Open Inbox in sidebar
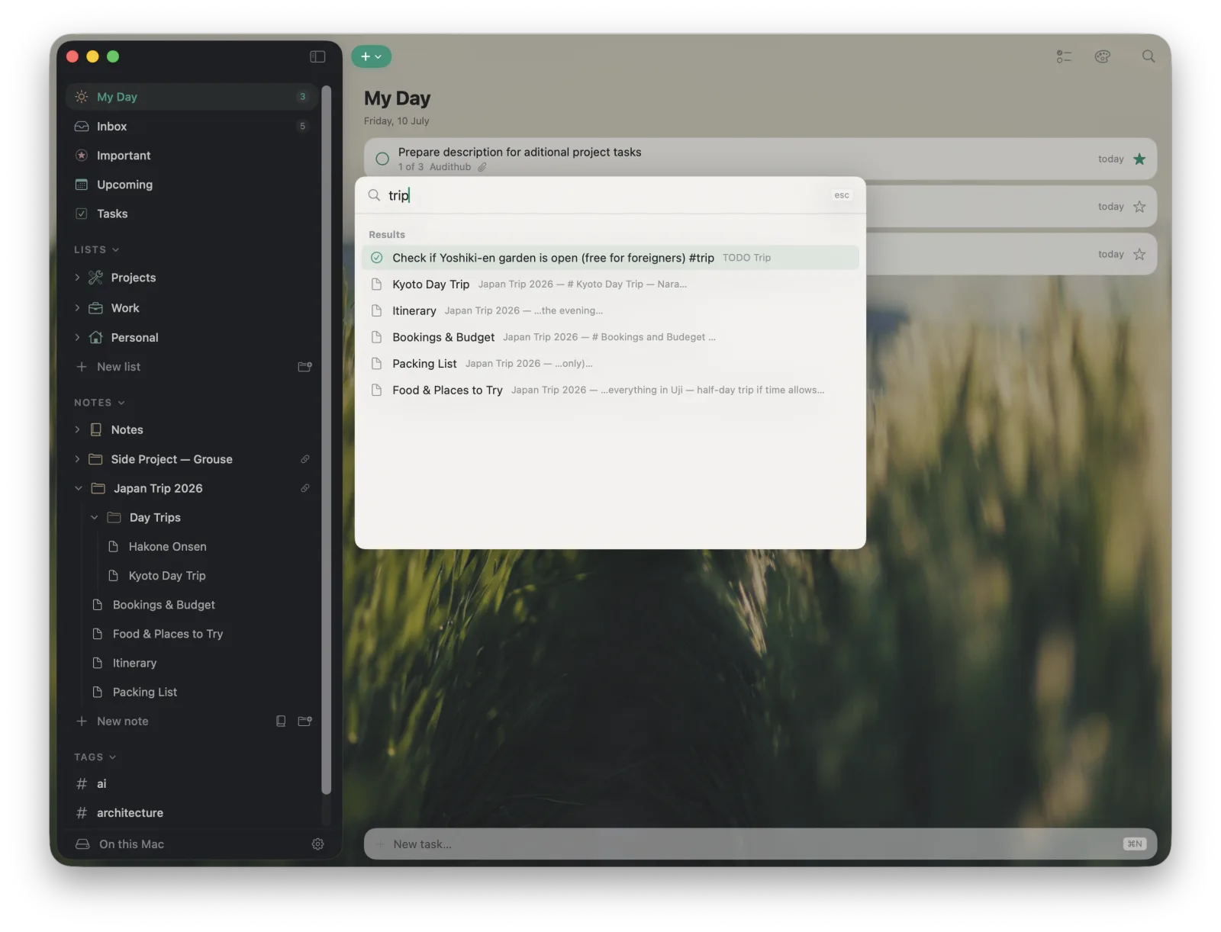Image resolution: width=1221 pixels, height=932 pixels. click(x=192, y=127)
